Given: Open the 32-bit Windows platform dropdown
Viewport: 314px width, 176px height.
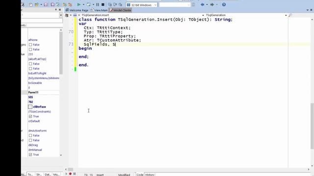Looking at the screenshot, I should pyautogui.click(x=156, y=5).
